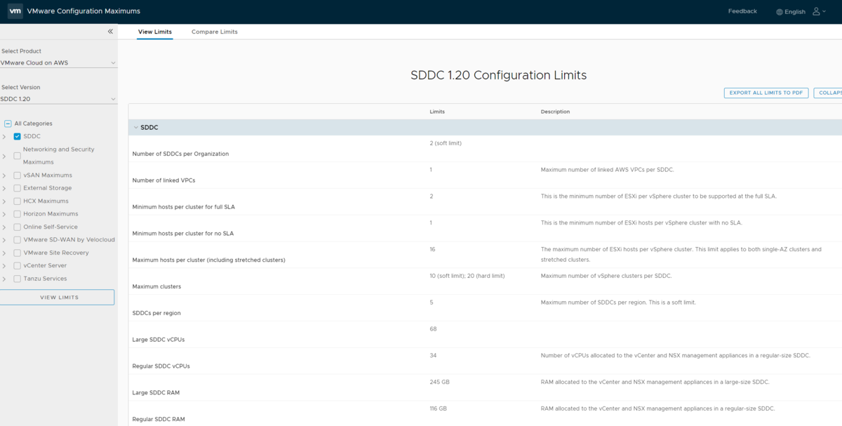This screenshot has width=842, height=426.
Task: Select the SDDCs per region row label
Action: pyautogui.click(x=156, y=313)
